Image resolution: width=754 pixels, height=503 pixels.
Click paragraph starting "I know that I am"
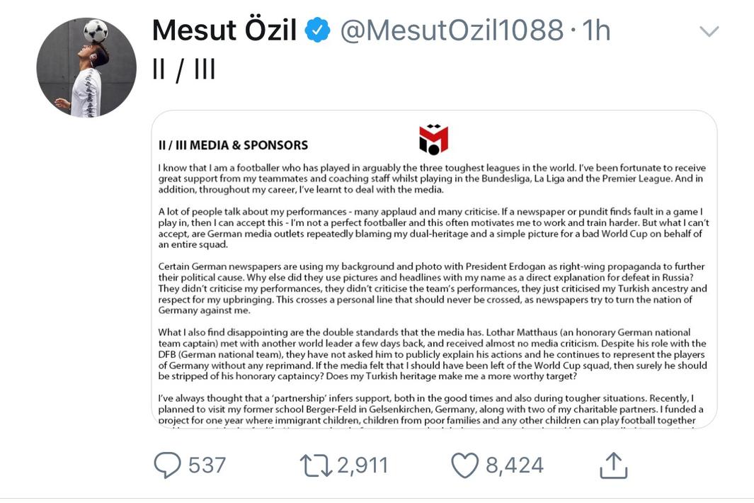pyautogui.click(x=432, y=179)
